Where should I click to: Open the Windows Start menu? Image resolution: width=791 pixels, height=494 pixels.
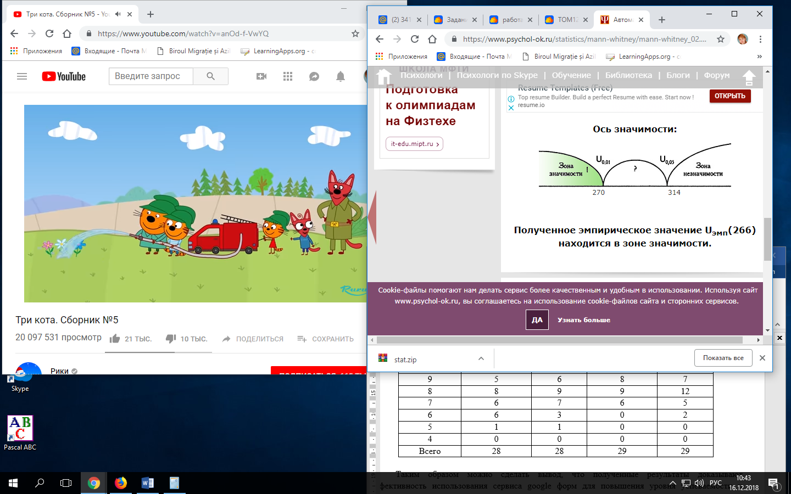[13, 483]
